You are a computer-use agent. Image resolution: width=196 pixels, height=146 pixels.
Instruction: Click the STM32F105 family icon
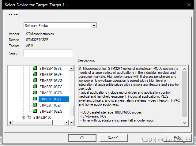point(29,117)
